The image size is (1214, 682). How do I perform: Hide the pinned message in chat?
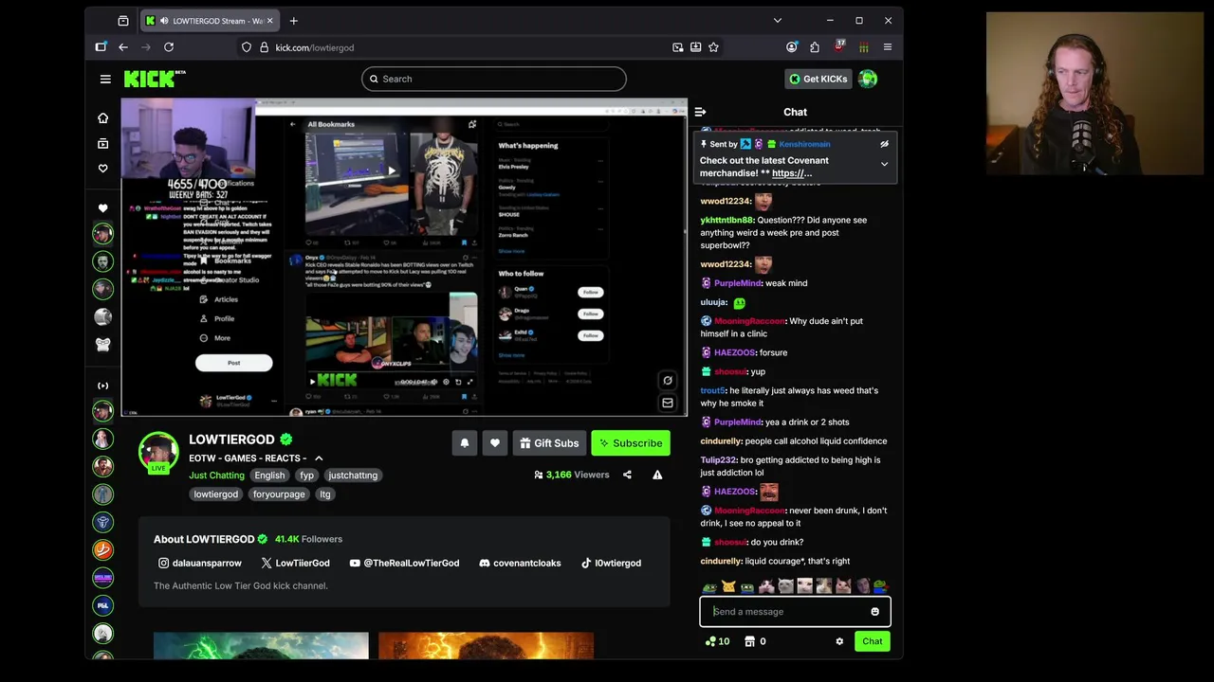click(x=884, y=144)
